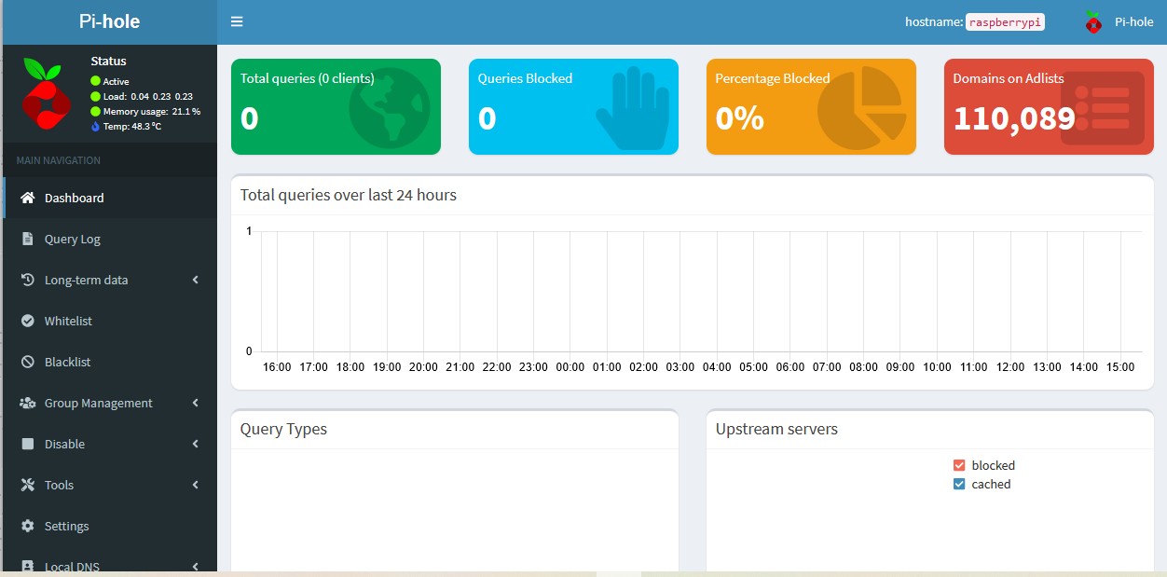The height and width of the screenshot is (577, 1167).
Task: Open the Pi-hole user menu at top right
Action: (x=1119, y=22)
